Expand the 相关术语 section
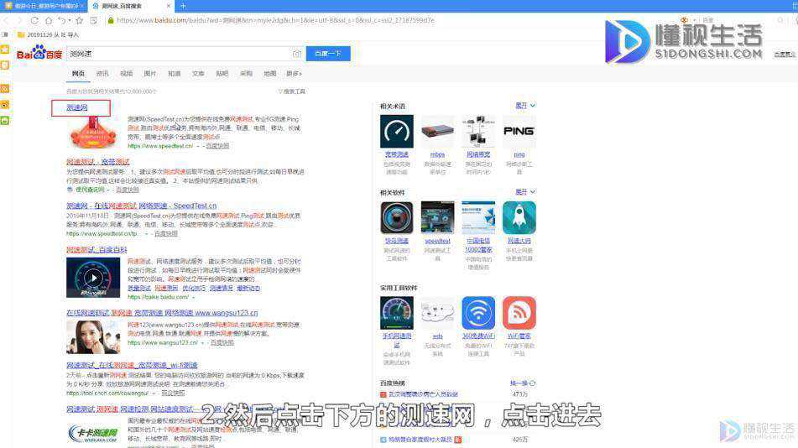798x448 pixels. pyautogui.click(x=524, y=106)
